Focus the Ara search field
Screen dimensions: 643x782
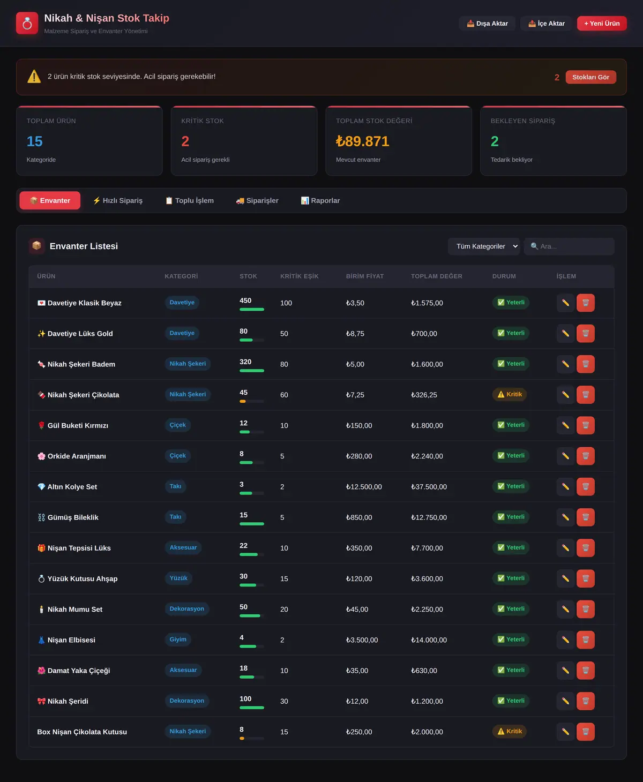tap(569, 246)
